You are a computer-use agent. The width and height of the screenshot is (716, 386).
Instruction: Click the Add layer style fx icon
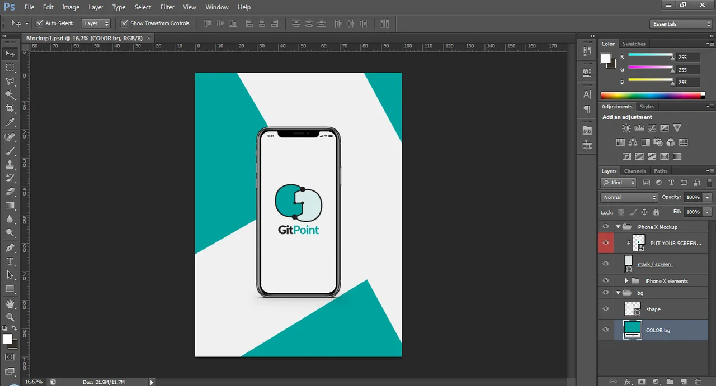628,382
